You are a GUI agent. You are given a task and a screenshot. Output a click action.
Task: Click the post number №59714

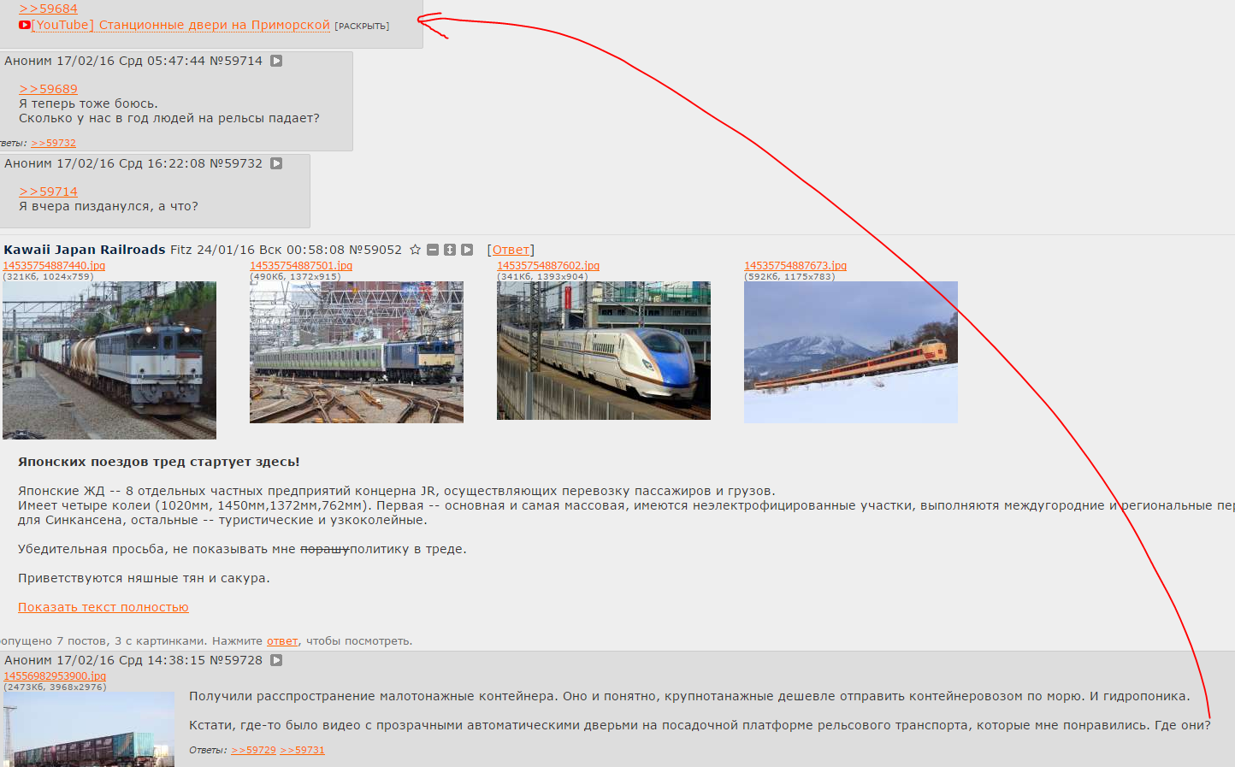[236, 61]
